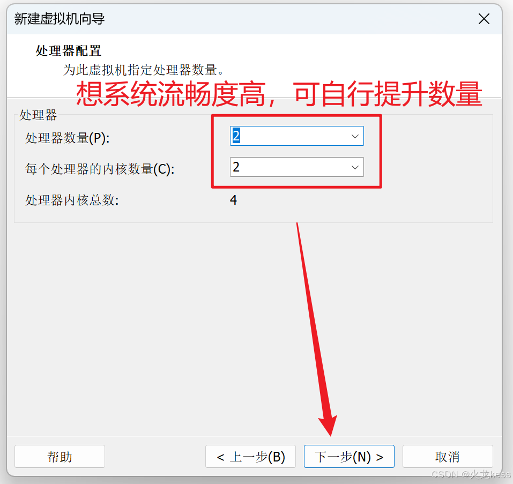Click the 处理器内核总数: label
The image size is (513, 484).
point(72,200)
